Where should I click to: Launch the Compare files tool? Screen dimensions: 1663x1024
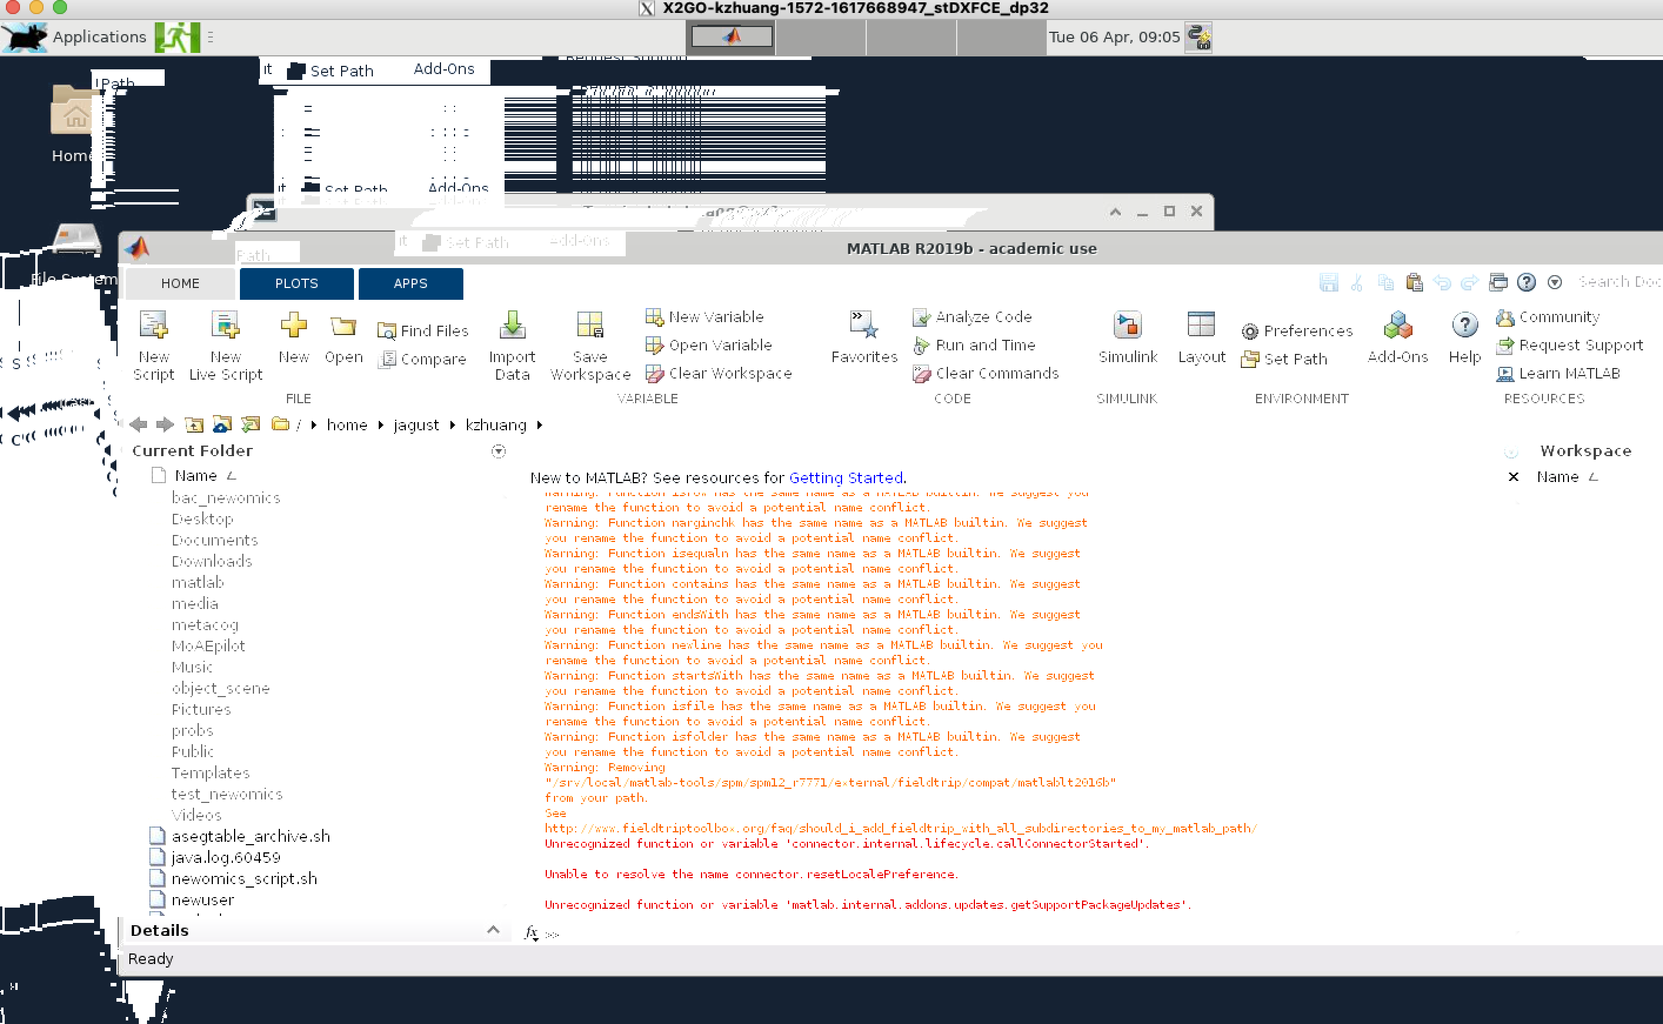click(x=423, y=359)
